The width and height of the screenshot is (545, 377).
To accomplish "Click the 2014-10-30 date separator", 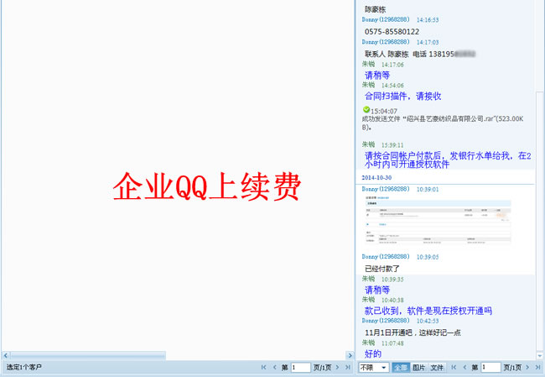I will (376, 177).
